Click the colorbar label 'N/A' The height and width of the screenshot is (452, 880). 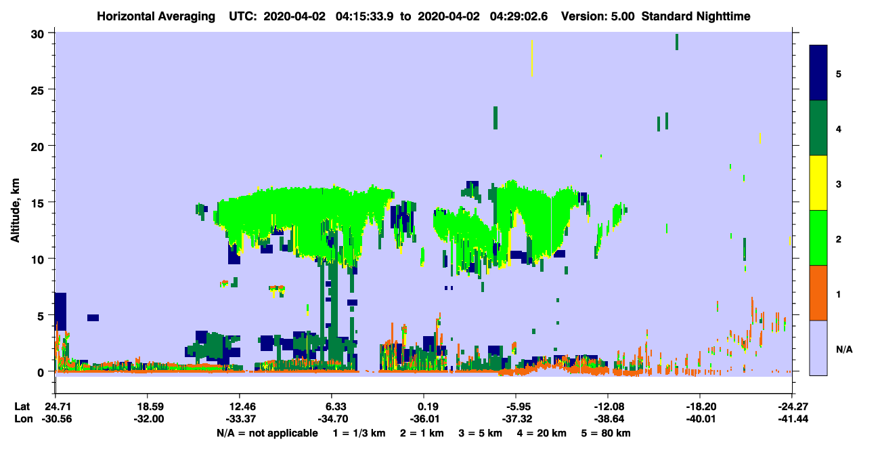pyautogui.click(x=844, y=349)
